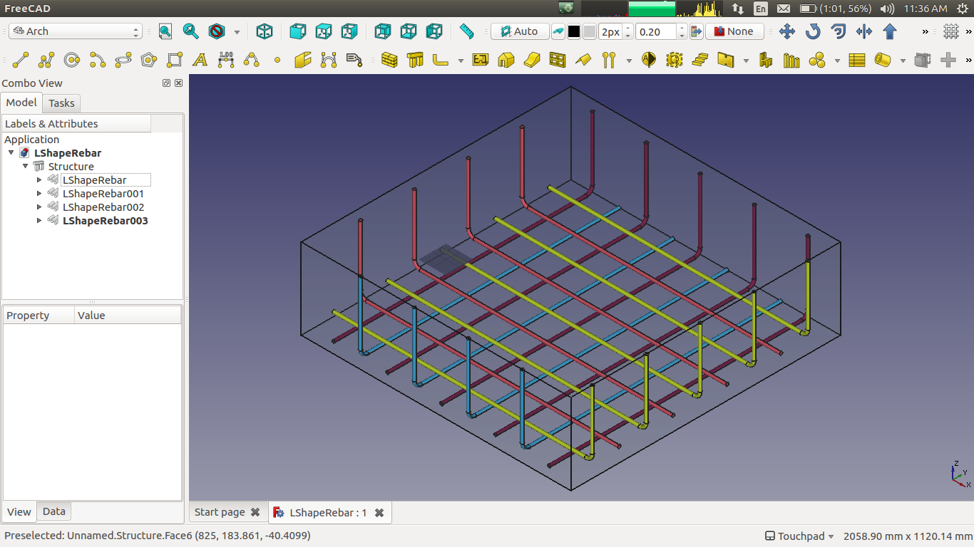Select the Section Plane tool

click(x=649, y=60)
